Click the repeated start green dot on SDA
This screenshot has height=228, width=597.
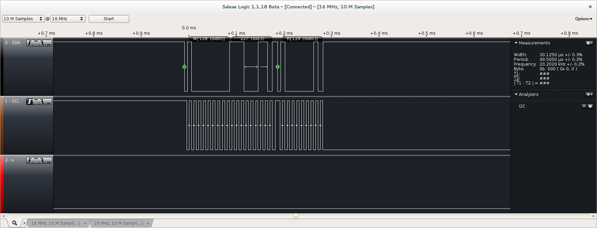(x=277, y=67)
